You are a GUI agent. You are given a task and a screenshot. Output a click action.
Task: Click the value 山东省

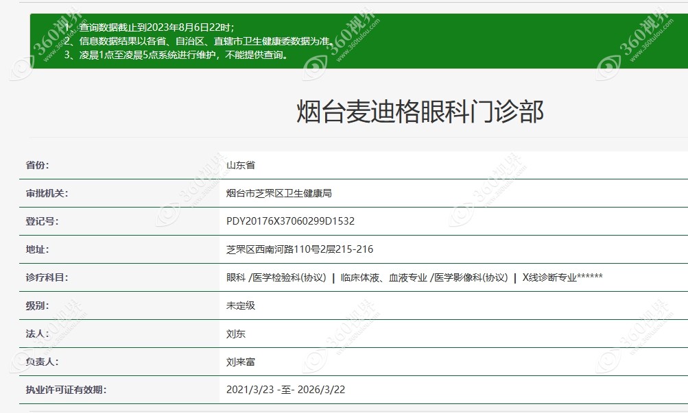[x=241, y=165]
